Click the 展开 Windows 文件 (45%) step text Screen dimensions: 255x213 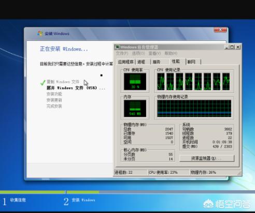[76, 88]
